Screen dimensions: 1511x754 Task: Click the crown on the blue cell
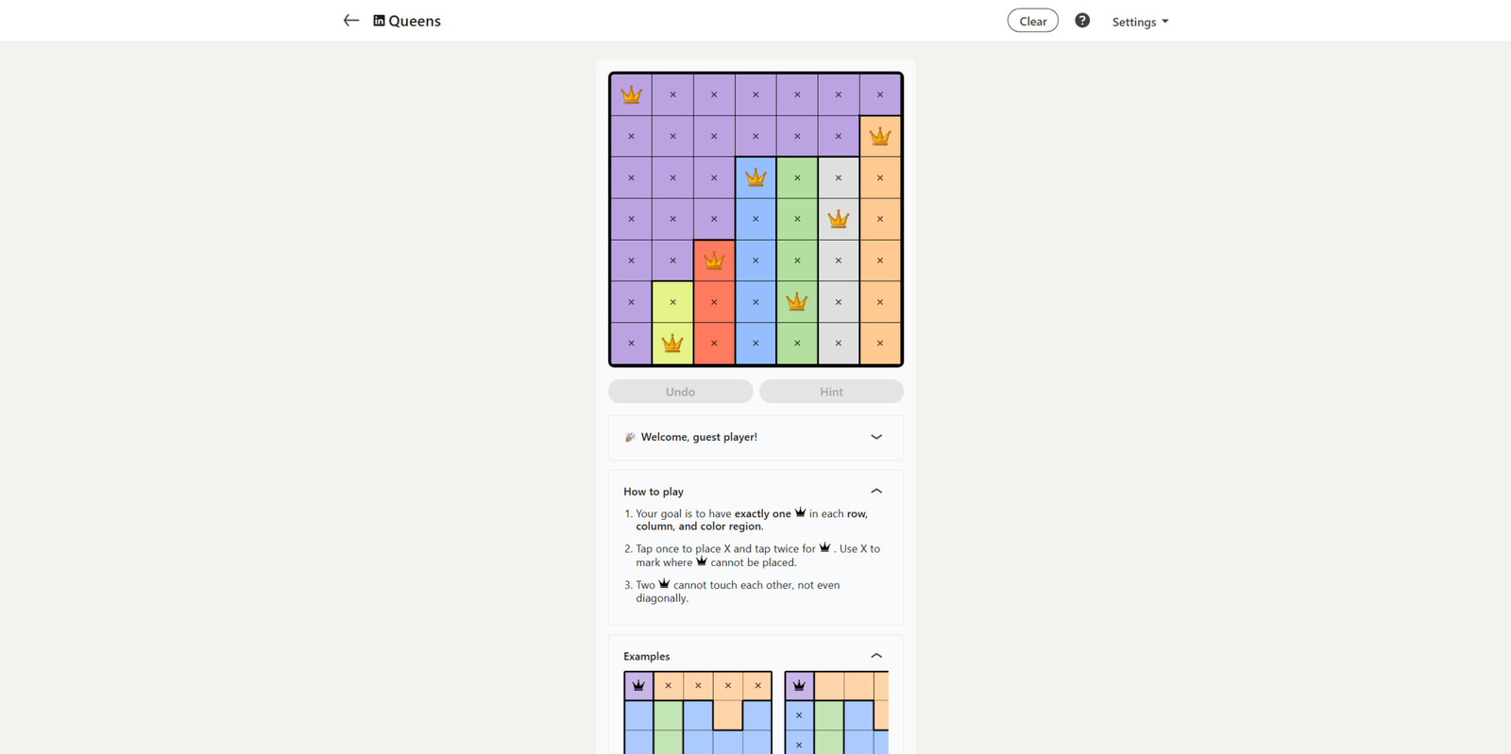click(x=755, y=176)
